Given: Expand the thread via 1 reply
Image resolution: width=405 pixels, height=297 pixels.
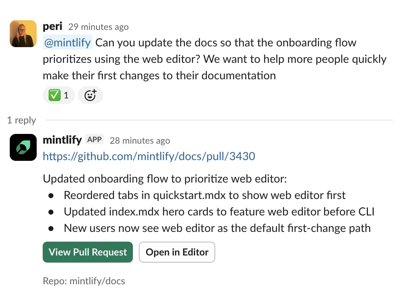Looking at the screenshot, I should 21,120.
